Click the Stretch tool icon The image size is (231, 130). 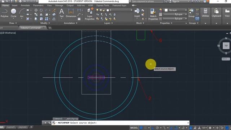[x=36, y=19]
